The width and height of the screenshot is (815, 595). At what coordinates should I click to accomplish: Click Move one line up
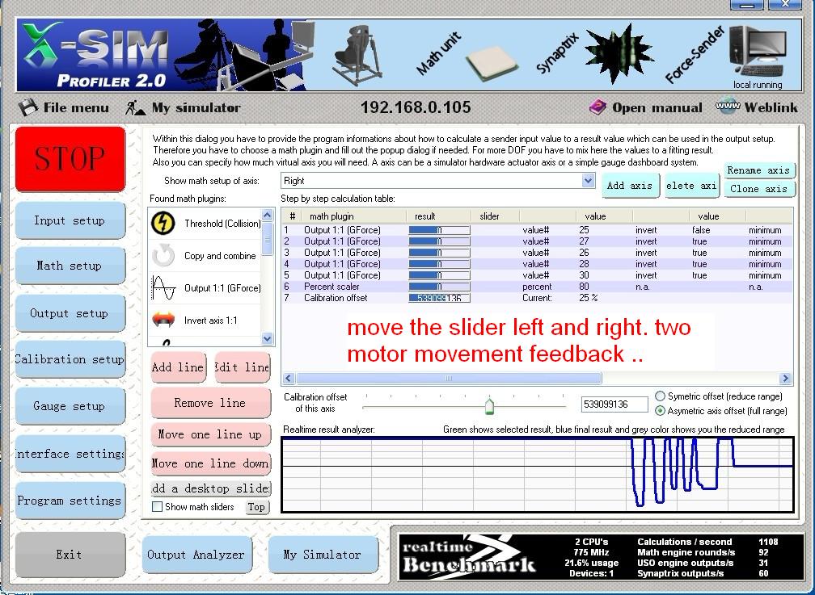[x=210, y=434]
